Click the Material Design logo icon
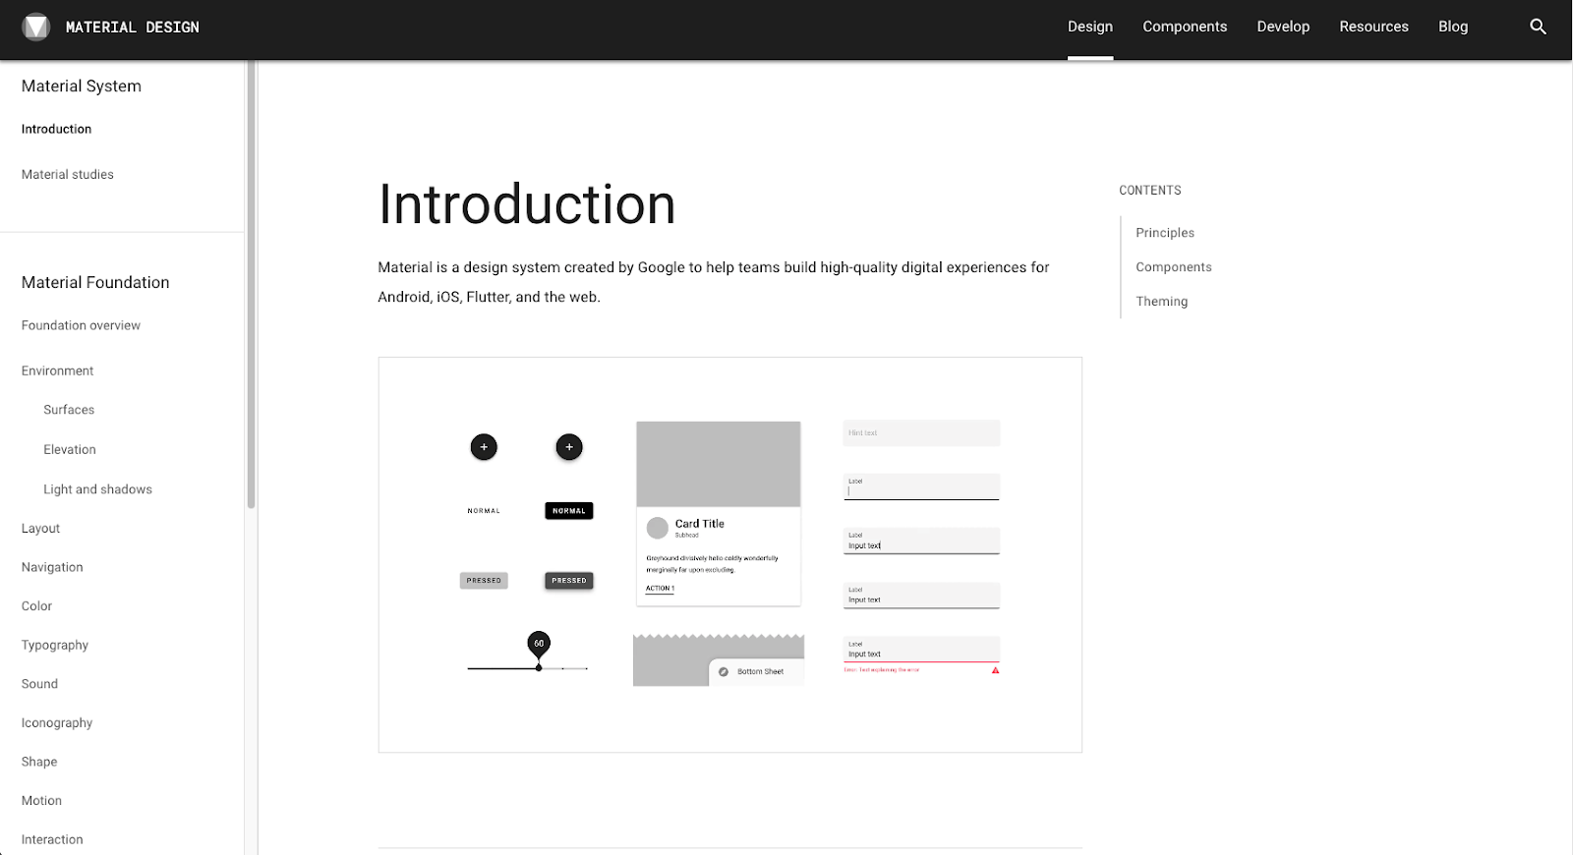Screen dimensions: 1573x855 36,28
